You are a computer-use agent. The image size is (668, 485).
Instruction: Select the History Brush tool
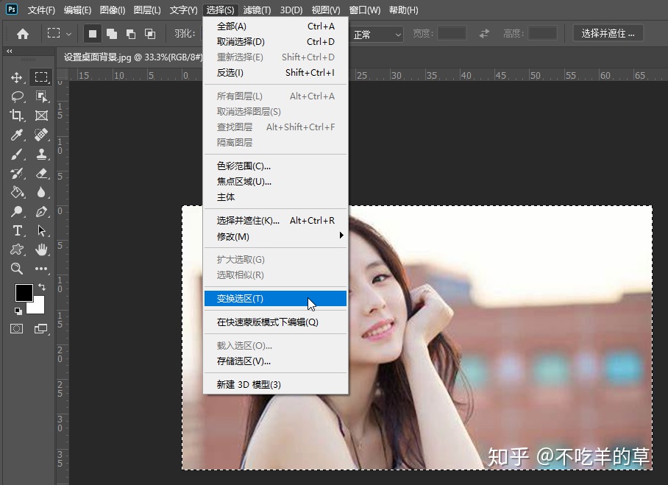[x=17, y=173]
